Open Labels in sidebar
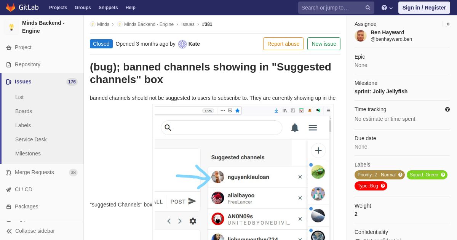 coord(23,125)
